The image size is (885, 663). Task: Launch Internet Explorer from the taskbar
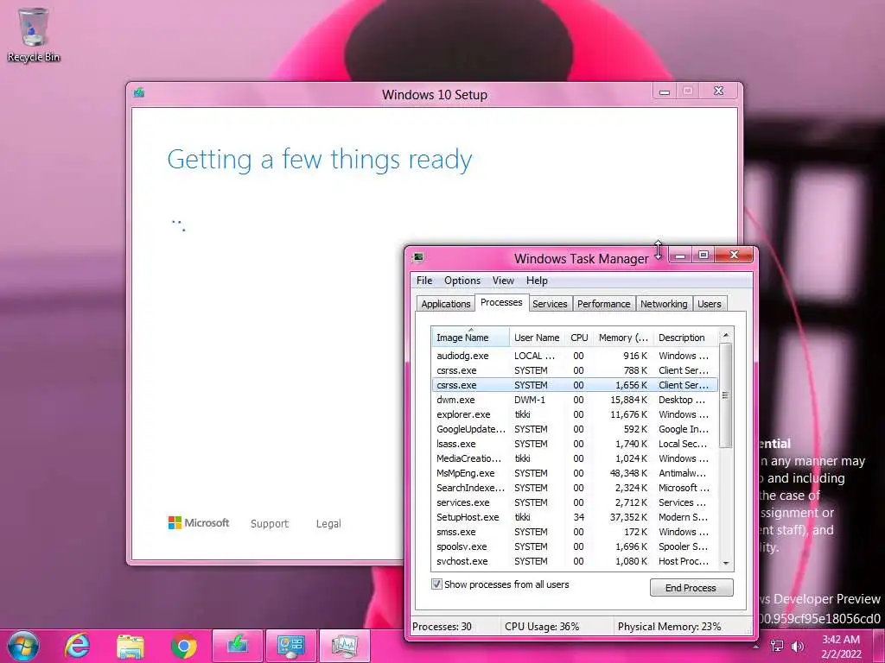(x=77, y=646)
